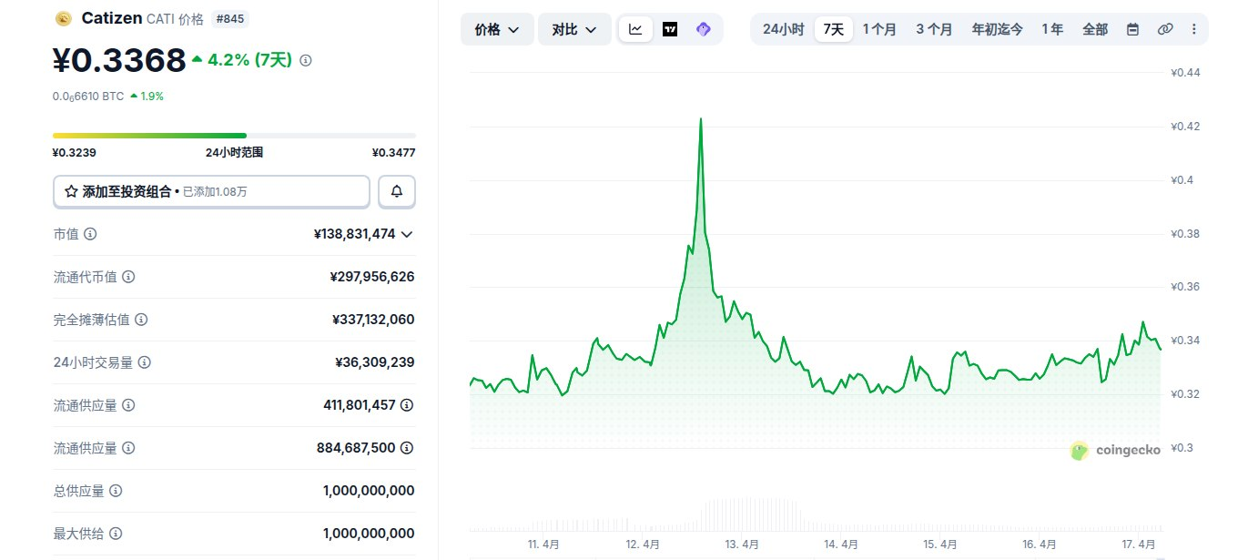Click 添加至投资组合 button
This screenshot has height=560, width=1238.
coord(211,192)
